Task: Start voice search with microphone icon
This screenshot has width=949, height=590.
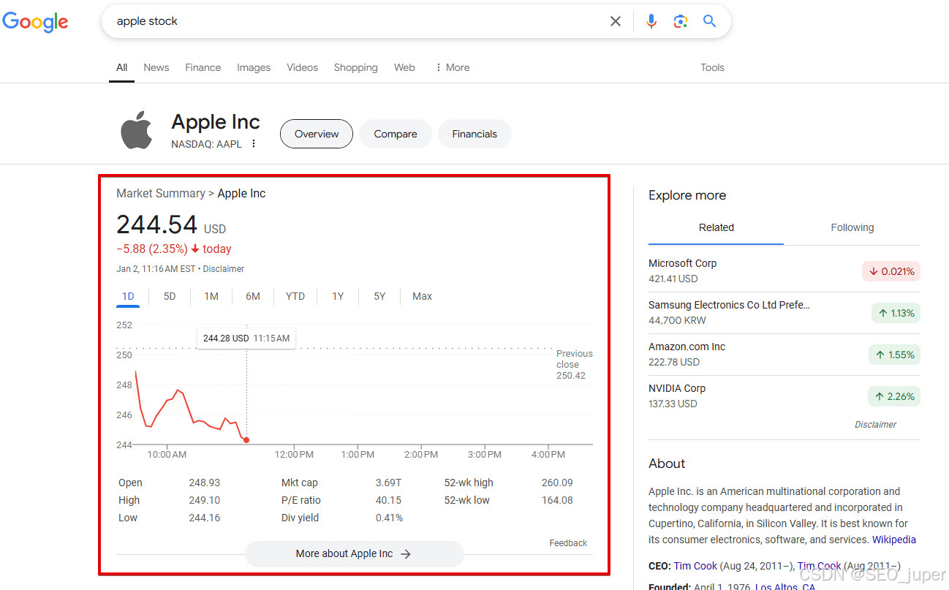Action: point(651,21)
